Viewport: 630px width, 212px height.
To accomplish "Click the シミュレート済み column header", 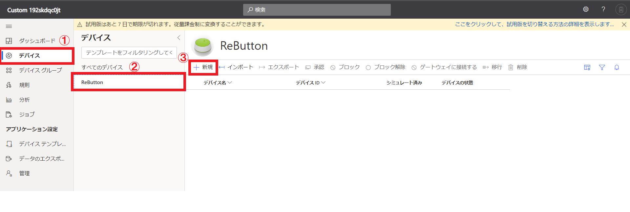I will coord(404,83).
